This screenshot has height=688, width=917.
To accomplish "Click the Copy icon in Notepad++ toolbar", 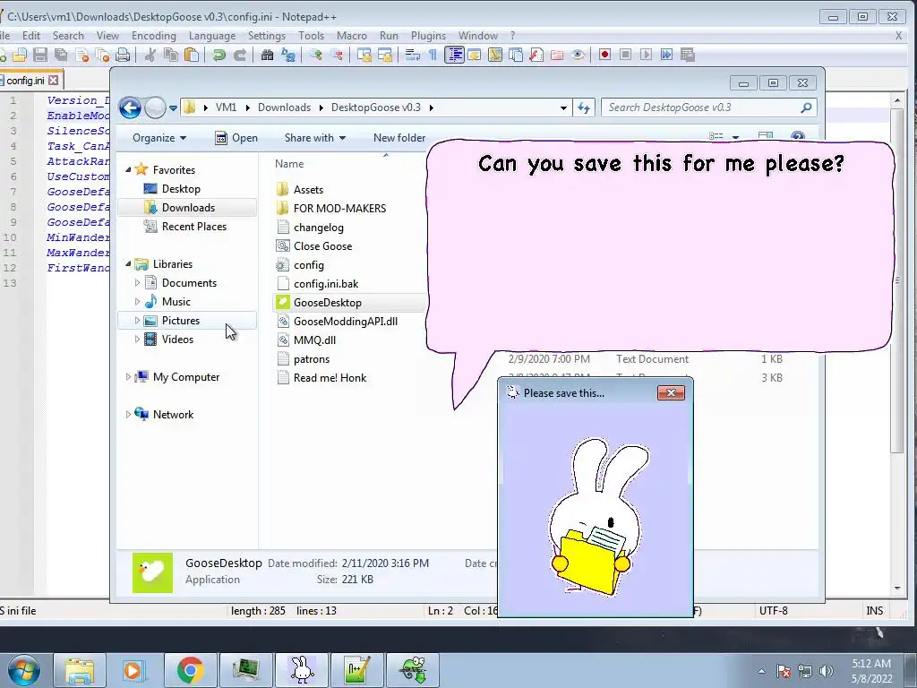I will [171, 55].
